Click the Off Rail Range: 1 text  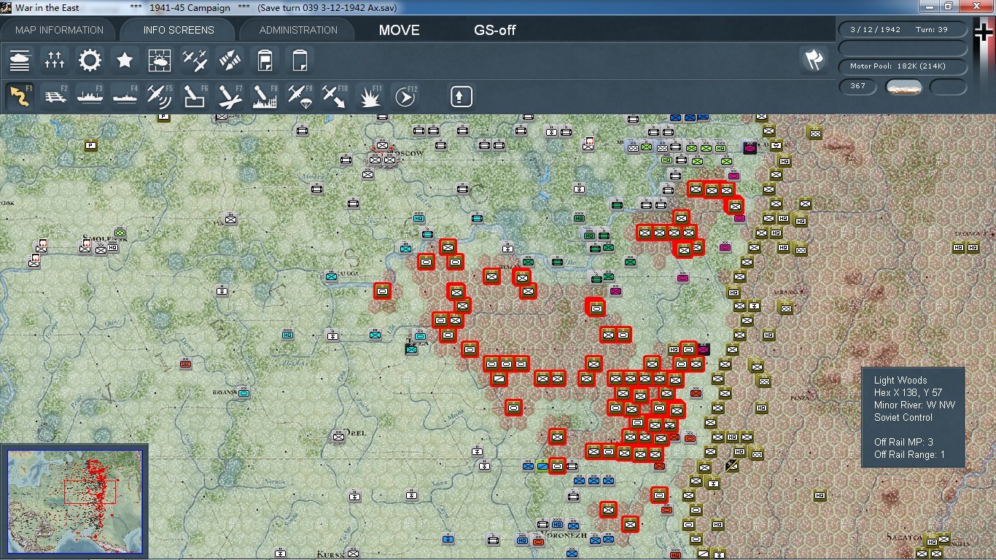(x=909, y=454)
